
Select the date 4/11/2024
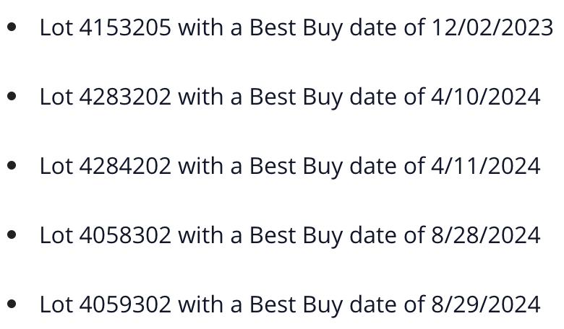click(x=486, y=166)
